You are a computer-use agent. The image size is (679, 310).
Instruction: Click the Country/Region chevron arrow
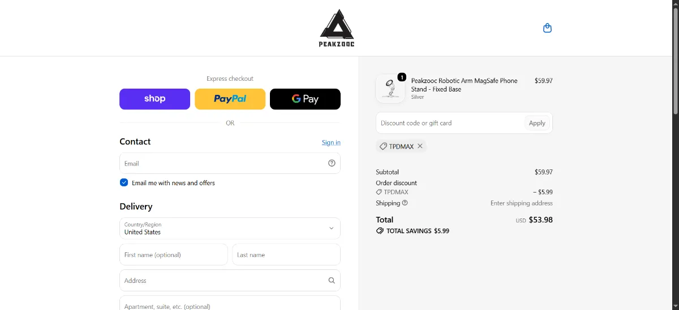click(x=332, y=228)
